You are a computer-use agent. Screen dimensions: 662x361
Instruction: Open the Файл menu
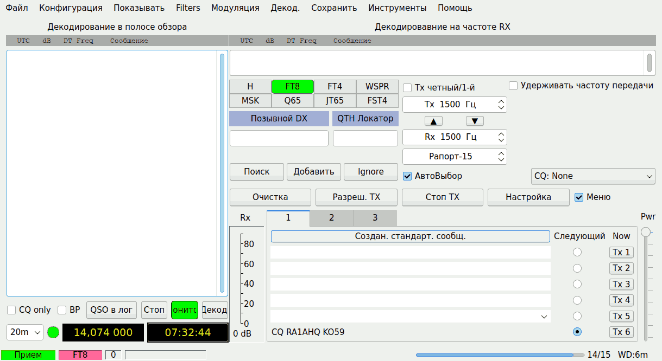click(17, 8)
